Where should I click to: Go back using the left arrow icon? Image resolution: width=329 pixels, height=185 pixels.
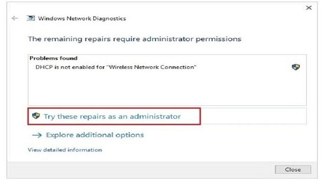[x=15, y=18]
